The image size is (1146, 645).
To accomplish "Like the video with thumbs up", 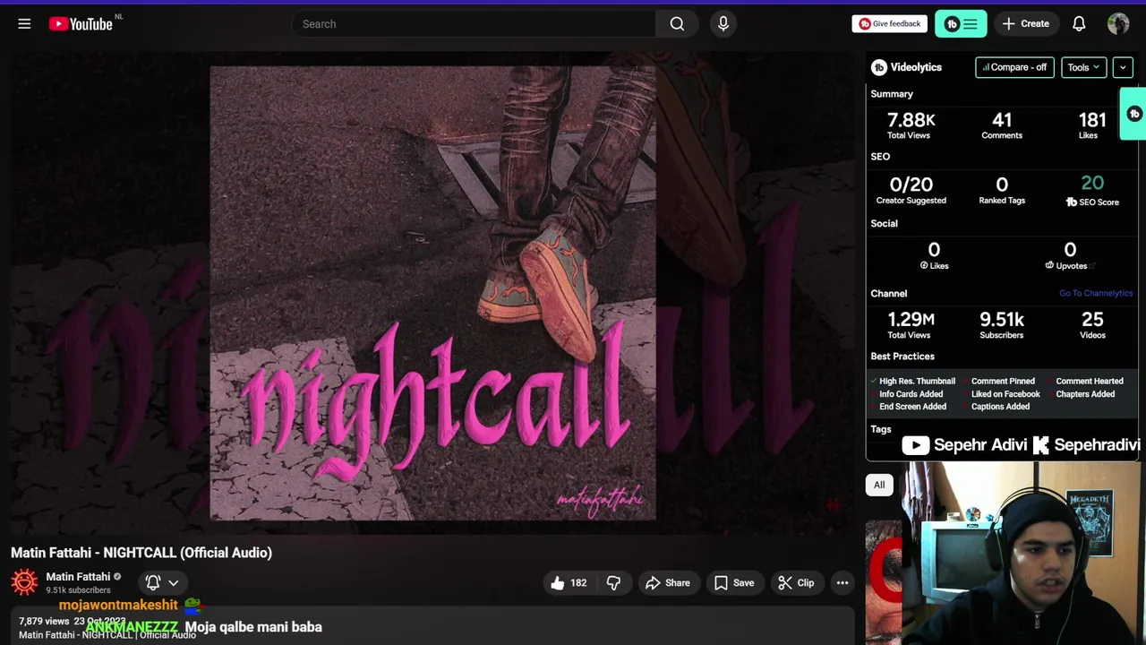I will pos(569,583).
